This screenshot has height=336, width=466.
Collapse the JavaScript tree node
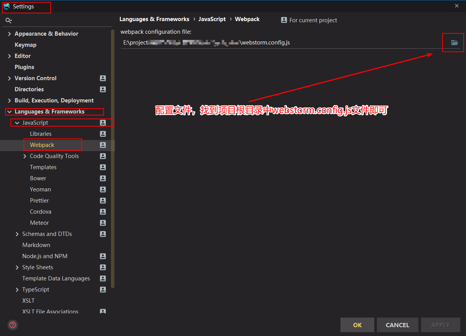pyautogui.click(x=17, y=122)
